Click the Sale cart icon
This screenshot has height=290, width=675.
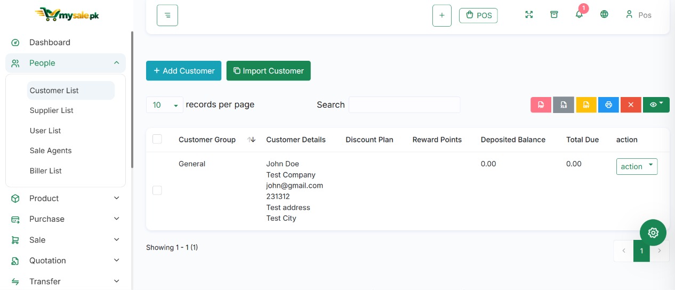pyautogui.click(x=15, y=240)
